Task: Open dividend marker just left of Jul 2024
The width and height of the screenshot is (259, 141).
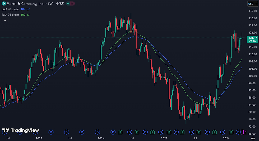Action: [130, 132]
